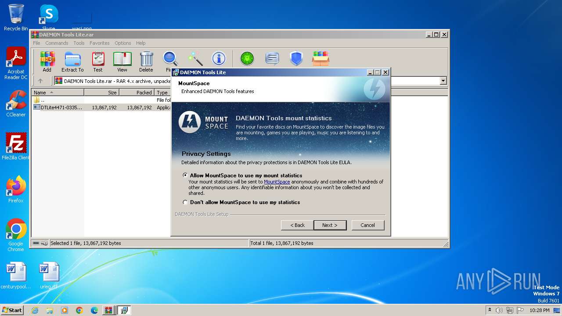Click the Add toolbar icon in WinRAR
Screen dimensions: 562x316
point(47,61)
